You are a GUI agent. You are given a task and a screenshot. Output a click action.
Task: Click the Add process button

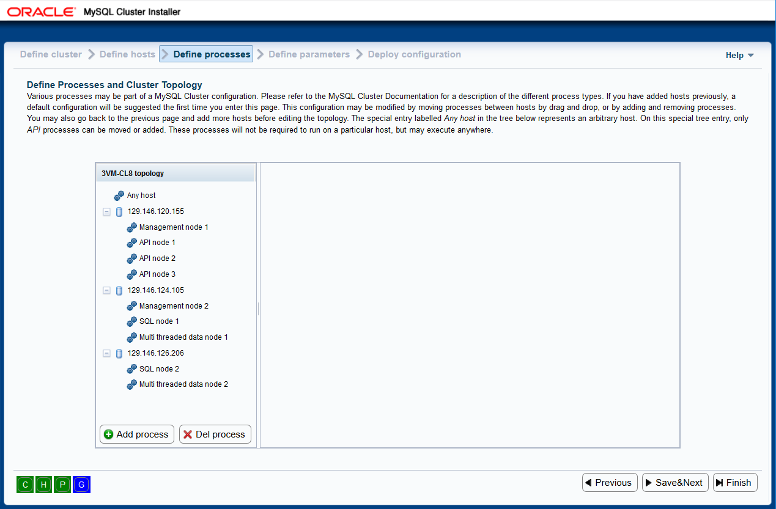(137, 434)
